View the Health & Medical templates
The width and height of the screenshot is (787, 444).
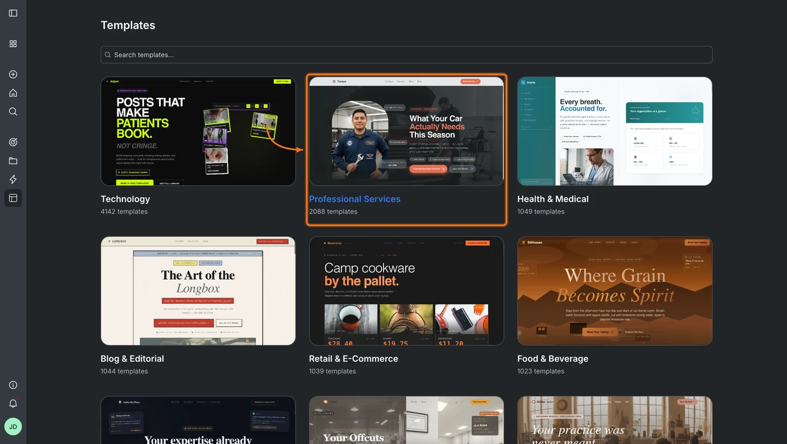[614, 131]
